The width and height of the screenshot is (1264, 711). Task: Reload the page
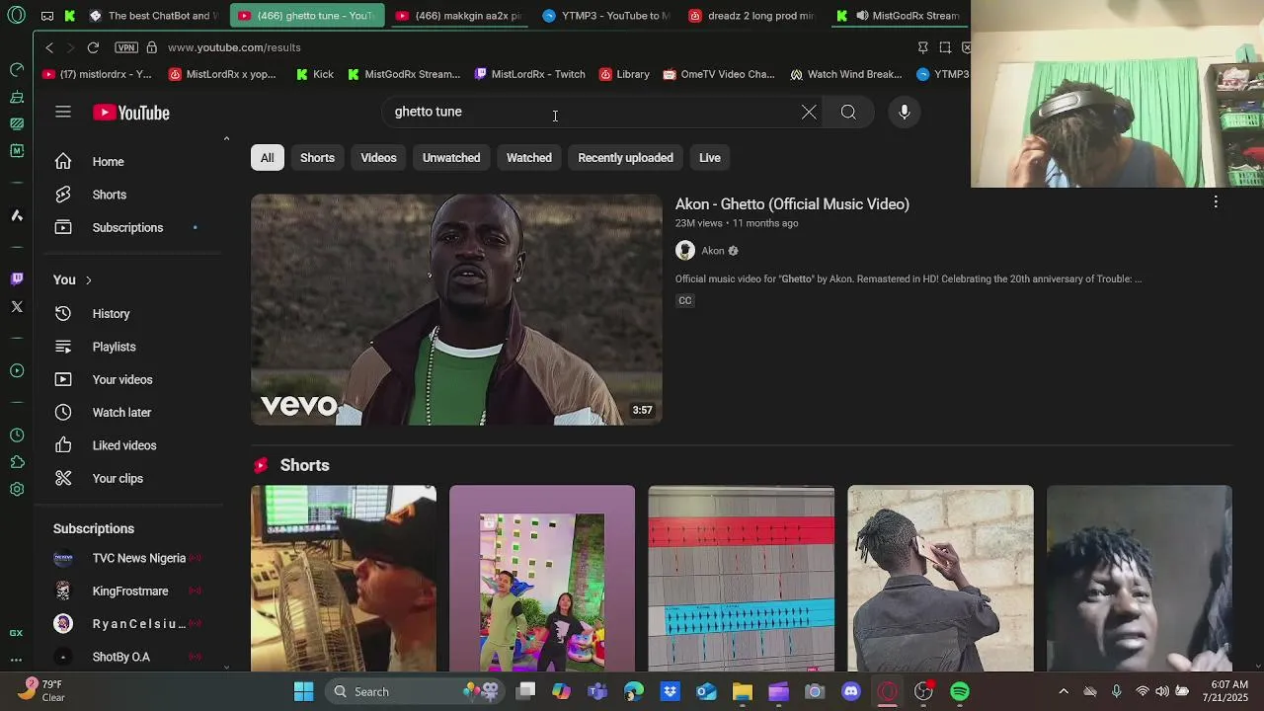(93, 47)
